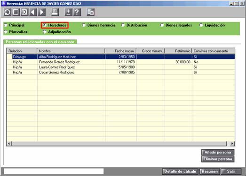Close the Herencia window
246x176 pixels.
[x=242, y=3]
